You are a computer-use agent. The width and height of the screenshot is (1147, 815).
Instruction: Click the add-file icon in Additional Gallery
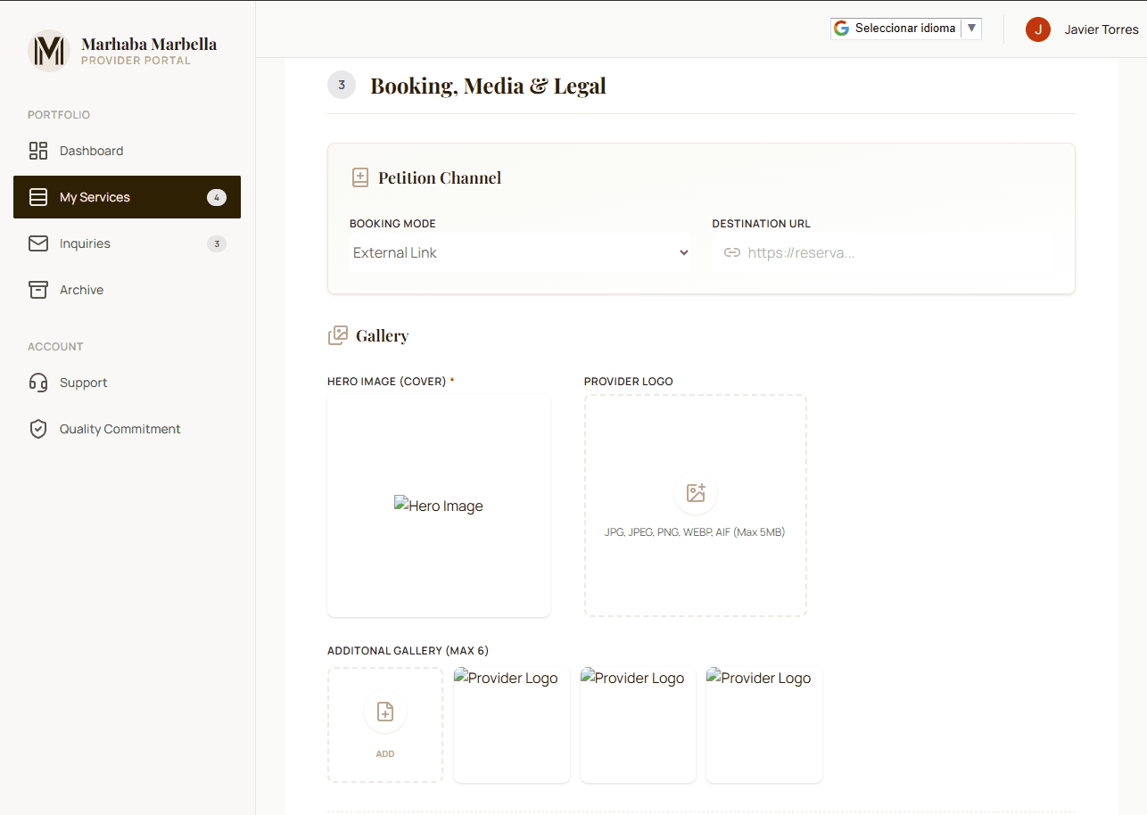coord(385,712)
